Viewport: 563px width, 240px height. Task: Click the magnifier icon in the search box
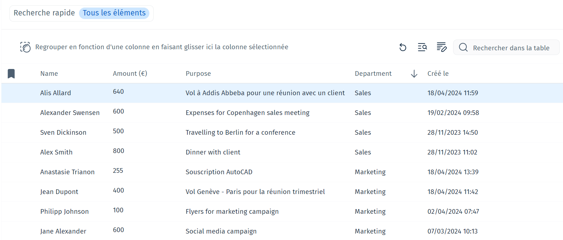[463, 48]
